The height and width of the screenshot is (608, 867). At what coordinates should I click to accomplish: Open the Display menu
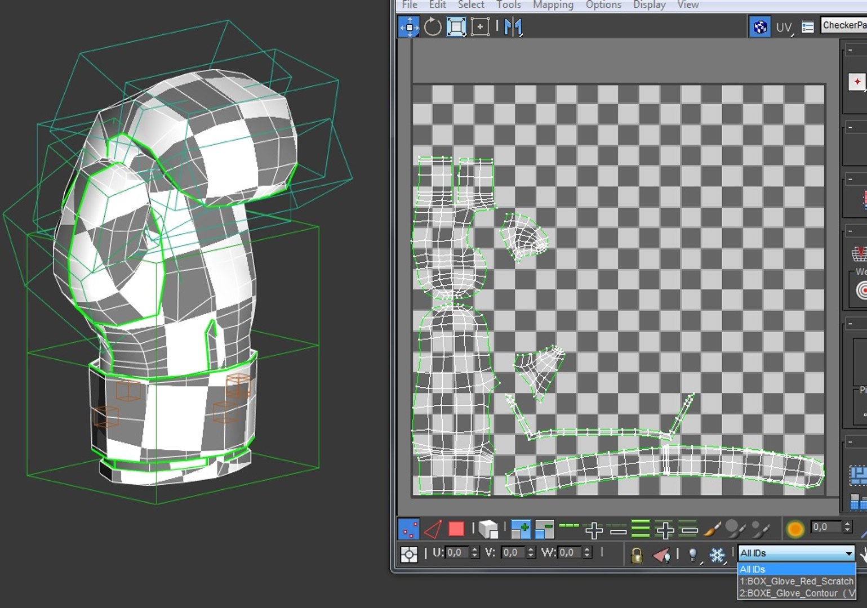(x=649, y=5)
